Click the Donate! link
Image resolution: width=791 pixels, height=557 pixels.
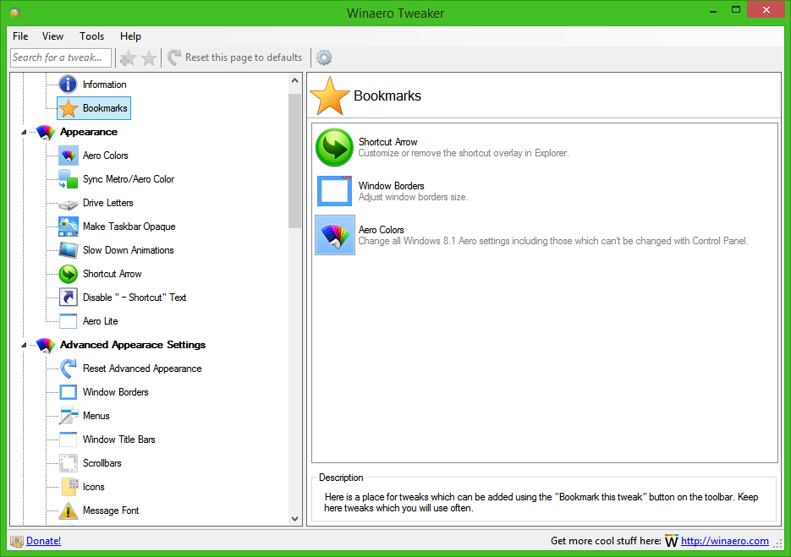pyautogui.click(x=43, y=541)
